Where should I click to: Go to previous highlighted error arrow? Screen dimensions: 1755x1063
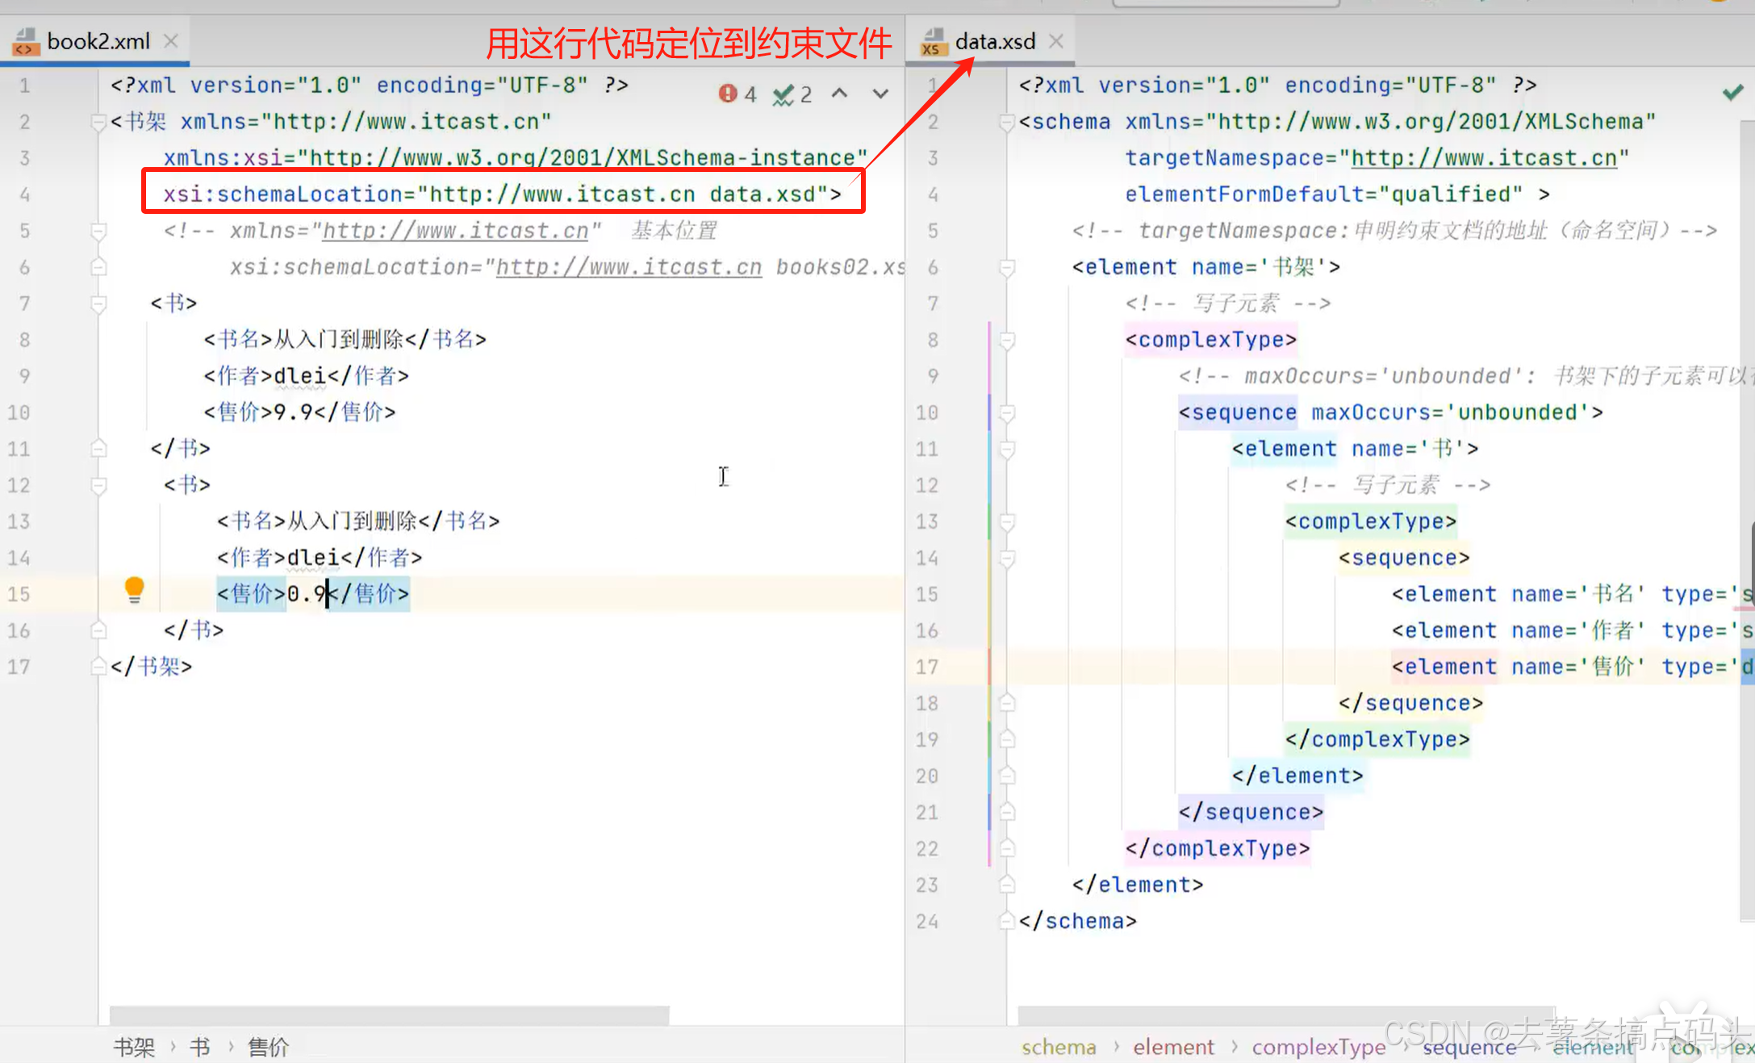pos(840,94)
